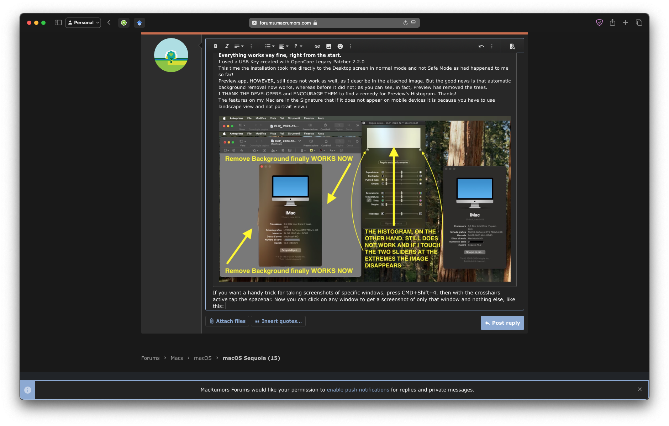Toggle italic formatting in the editor
This screenshot has width=669, height=426.
[227, 46]
